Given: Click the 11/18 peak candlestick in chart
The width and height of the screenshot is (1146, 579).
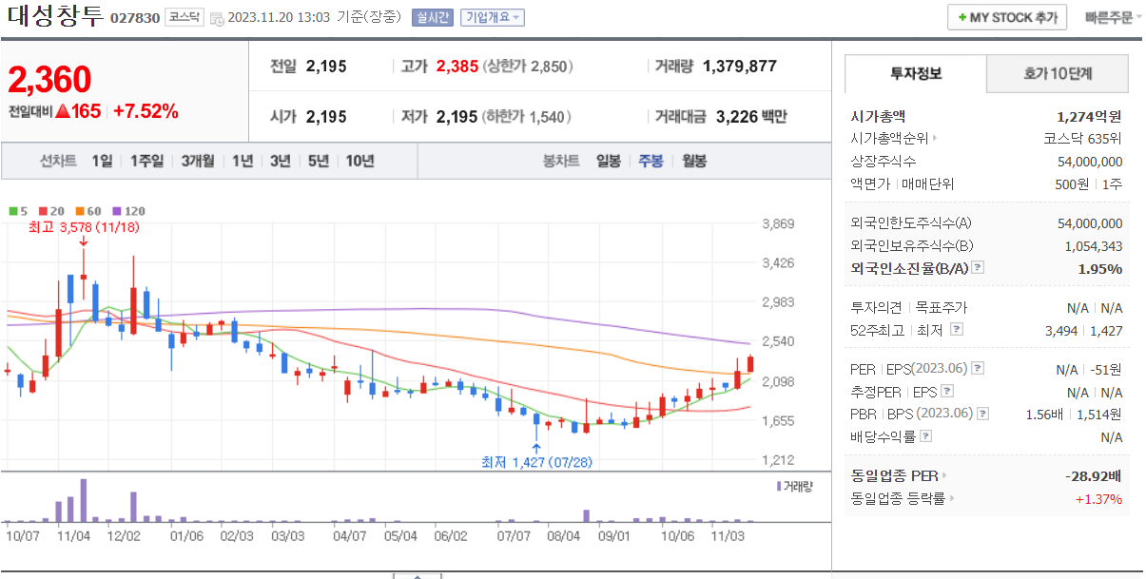Looking at the screenshot, I should tap(84, 274).
